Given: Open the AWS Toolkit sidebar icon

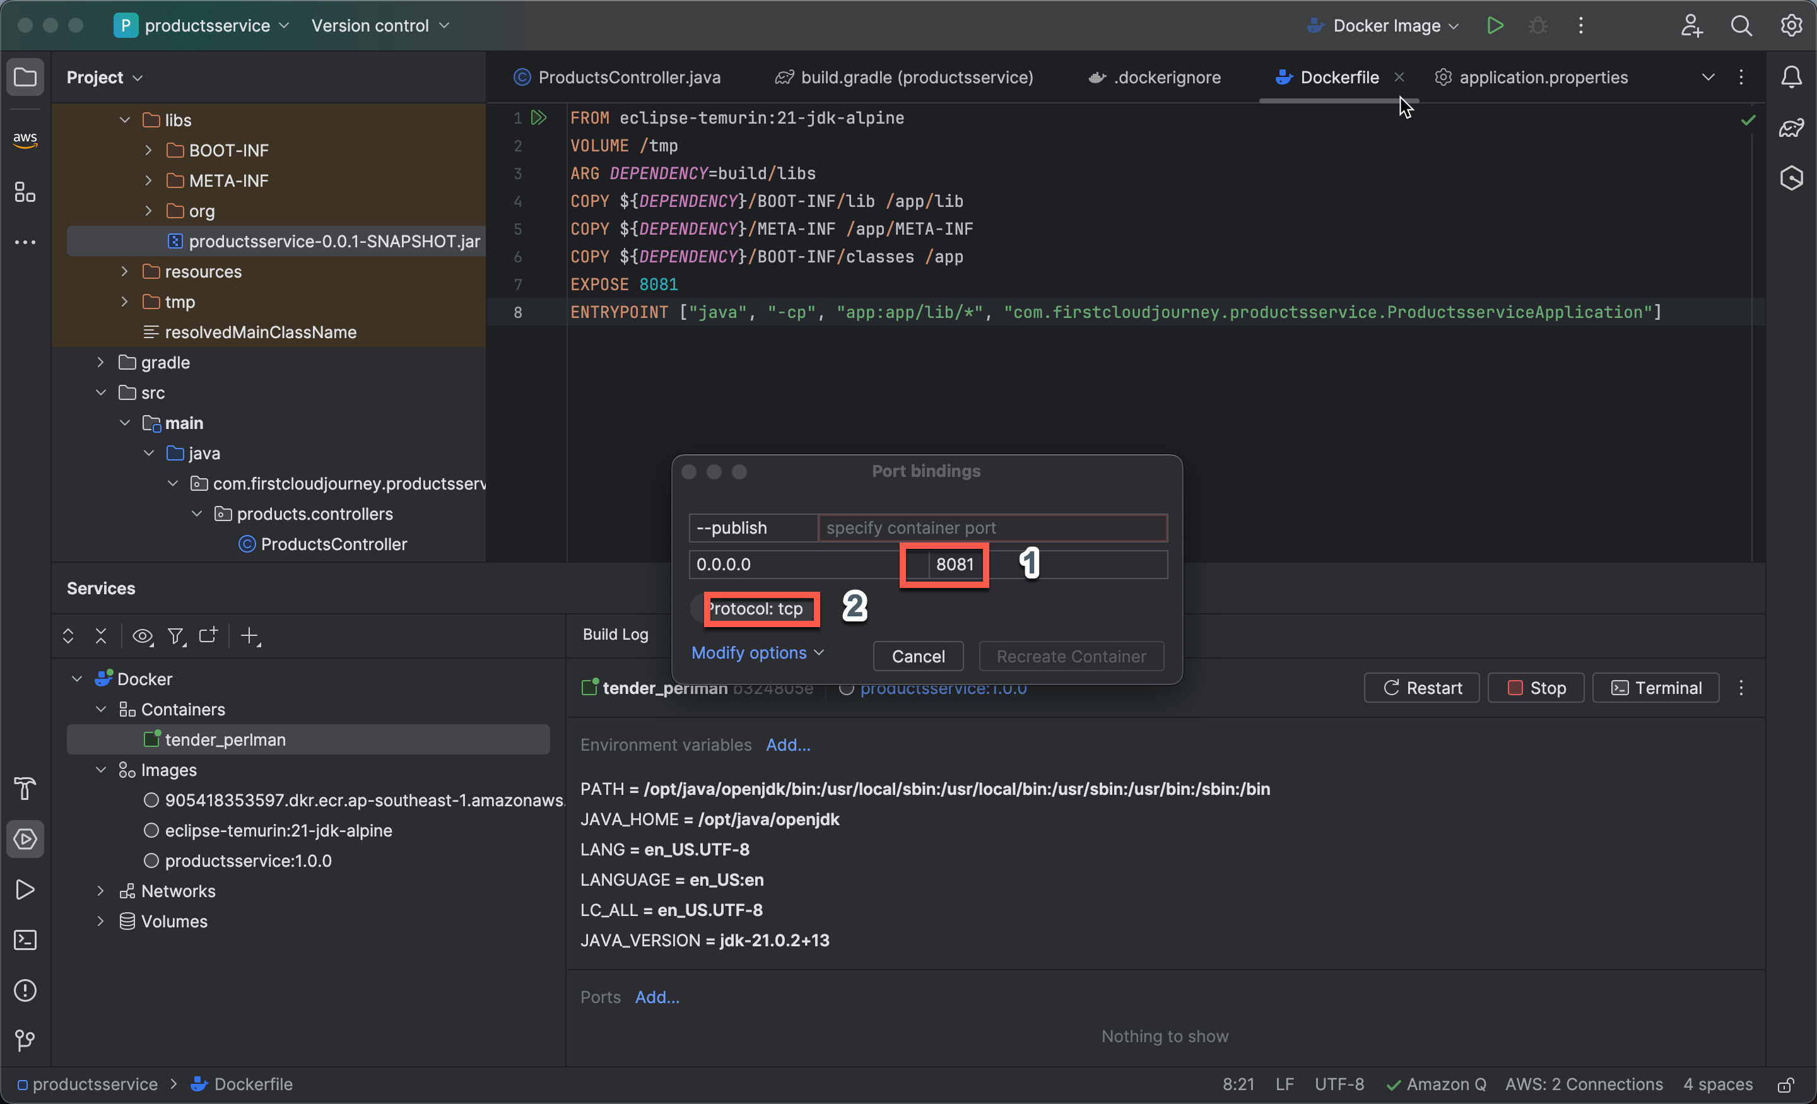Looking at the screenshot, I should coord(25,139).
